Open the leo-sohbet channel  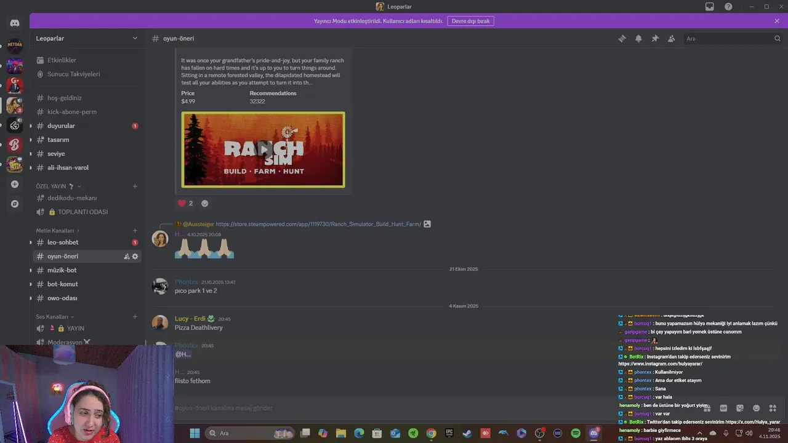point(87,242)
